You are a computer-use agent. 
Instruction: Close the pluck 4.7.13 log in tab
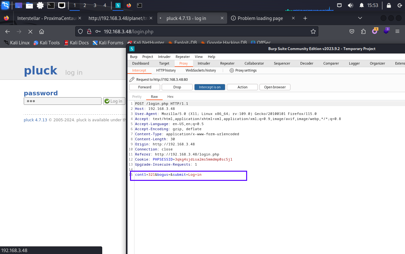point(221,18)
